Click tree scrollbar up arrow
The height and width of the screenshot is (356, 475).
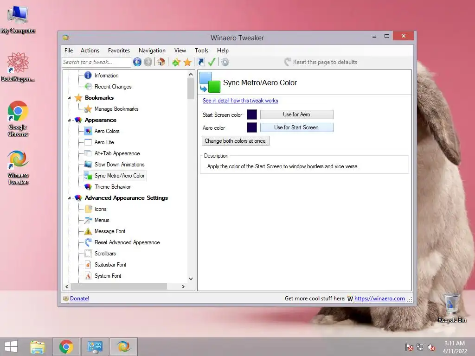[x=191, y=74]
